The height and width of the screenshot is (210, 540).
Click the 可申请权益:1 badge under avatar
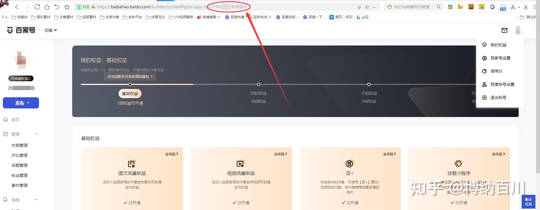[21, 78]
